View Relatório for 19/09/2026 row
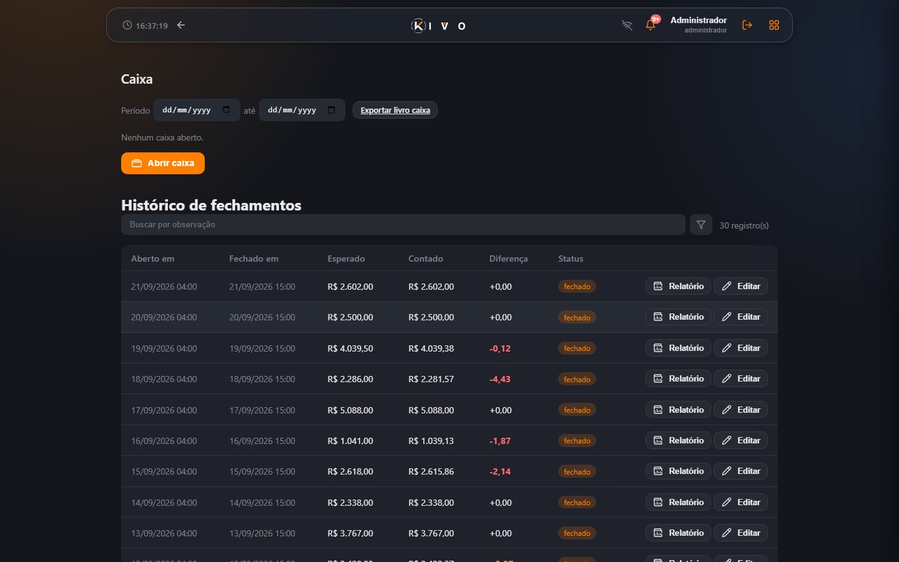The image size is (899, 562). click(678, 348)
